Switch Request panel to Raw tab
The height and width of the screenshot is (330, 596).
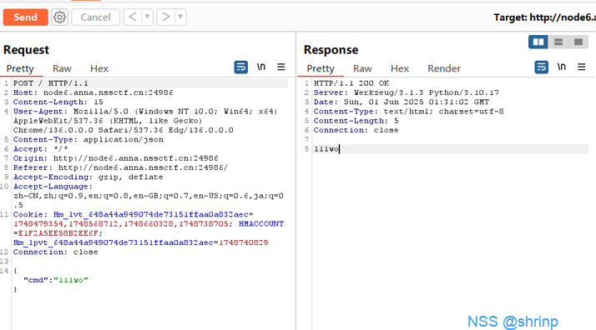tap(62, 68)
